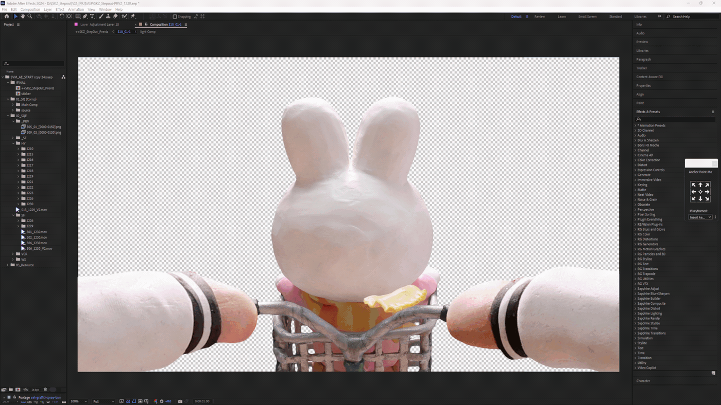The height and width of the screenshot is (405, 721).
Task: Select the Brush tool
Action: coord(101,16)
